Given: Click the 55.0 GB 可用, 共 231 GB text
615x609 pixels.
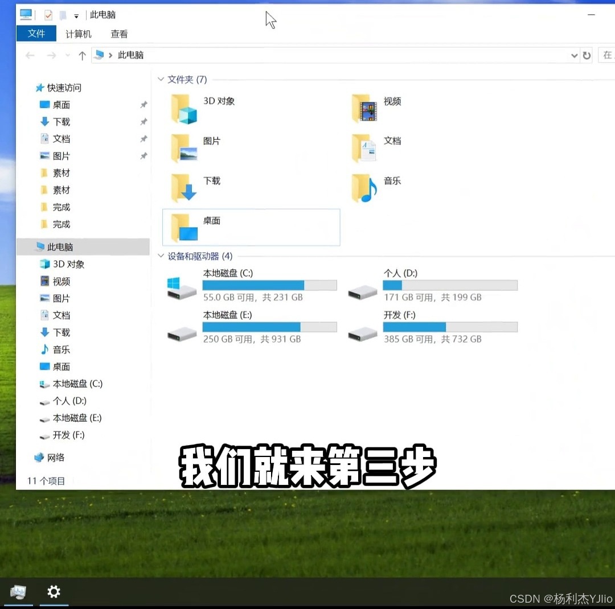Looking at the screenshot, I should (253, 297).
